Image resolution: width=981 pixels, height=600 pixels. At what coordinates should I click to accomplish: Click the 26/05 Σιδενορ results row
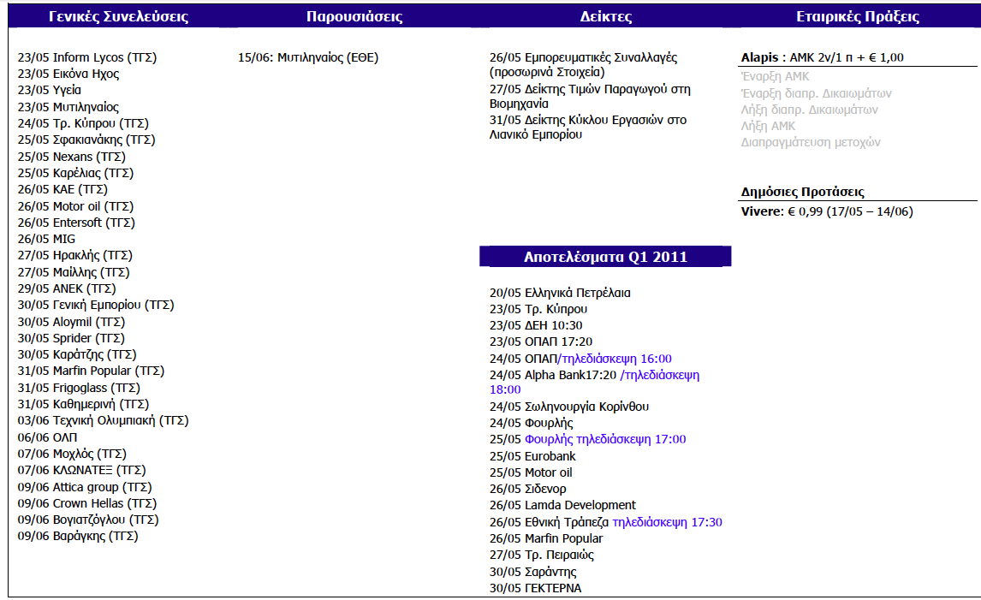[x=527, y=489]
